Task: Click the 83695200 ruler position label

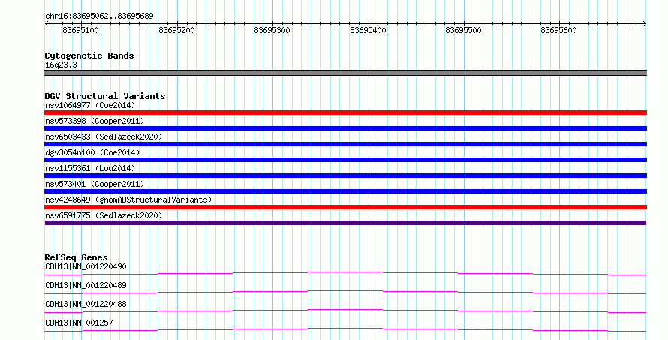Action: pos(176,30)
